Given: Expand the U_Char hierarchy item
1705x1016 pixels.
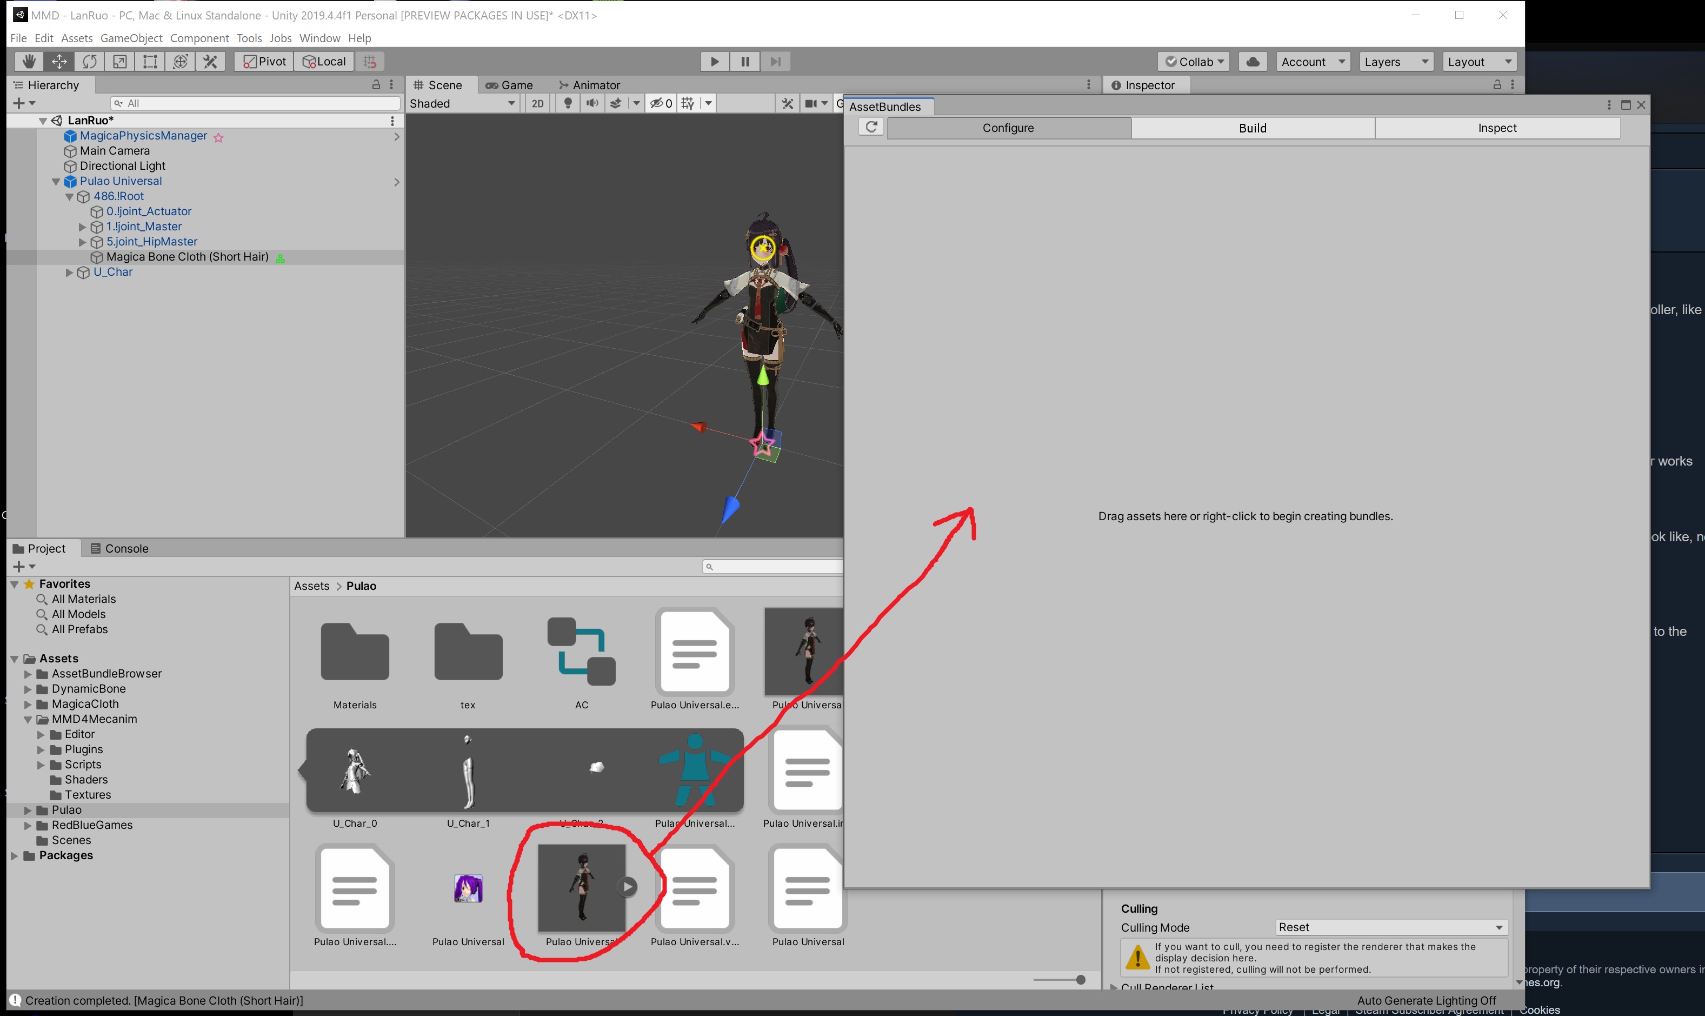Looking at the screenshot, I should pyautogui.click(x=69, y=273).
